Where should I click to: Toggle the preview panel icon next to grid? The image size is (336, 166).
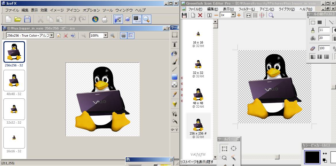pos(130,36)
